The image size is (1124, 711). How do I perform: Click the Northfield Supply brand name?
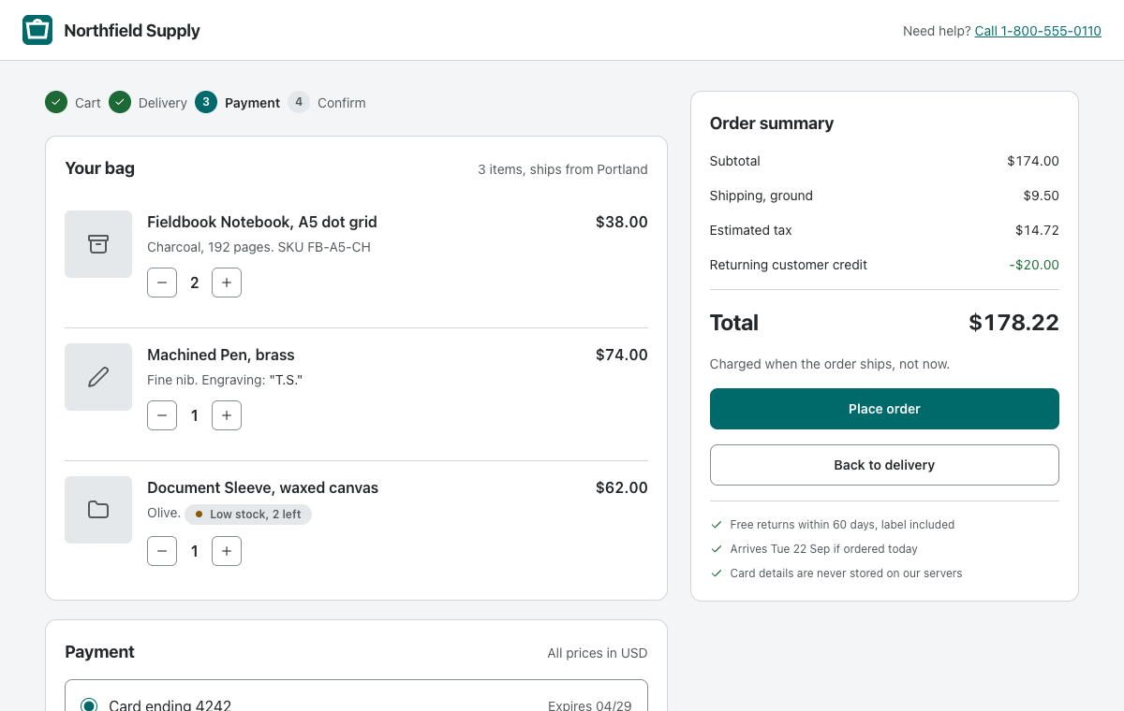(x=132, y=30)
